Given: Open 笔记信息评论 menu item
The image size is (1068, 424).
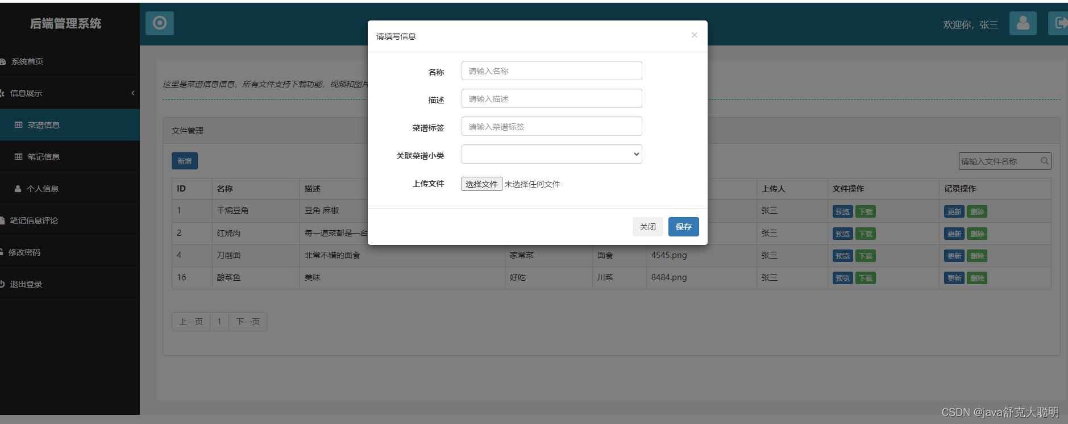Looking at the screenshot, I should tap(70, 221).
